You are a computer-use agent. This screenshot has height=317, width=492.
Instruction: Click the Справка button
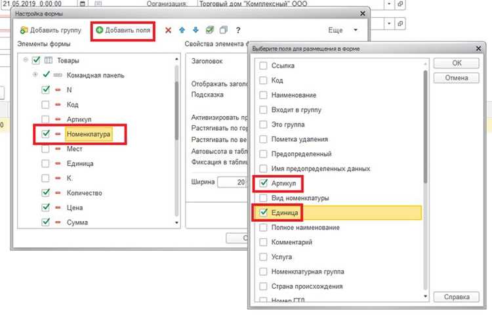457,297
